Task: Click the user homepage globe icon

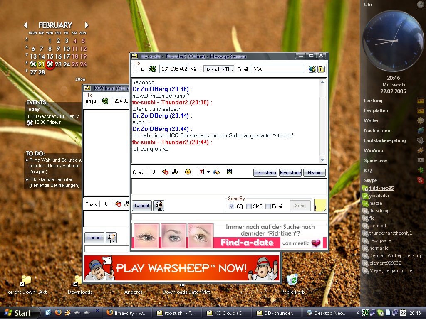Action: 312,69
